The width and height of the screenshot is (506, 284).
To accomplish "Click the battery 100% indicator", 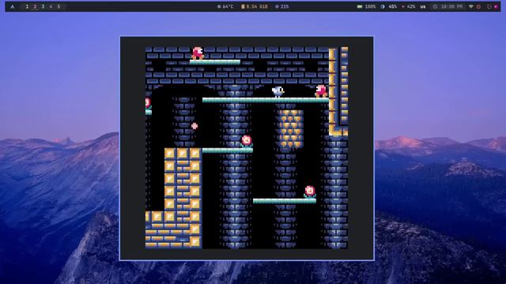I will [x=366, y=6].
